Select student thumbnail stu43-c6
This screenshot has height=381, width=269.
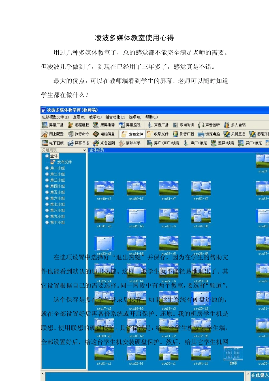tap(169, 218)
